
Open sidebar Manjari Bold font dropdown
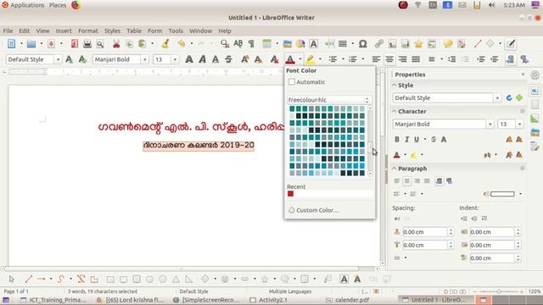click(x=490, y=125)
